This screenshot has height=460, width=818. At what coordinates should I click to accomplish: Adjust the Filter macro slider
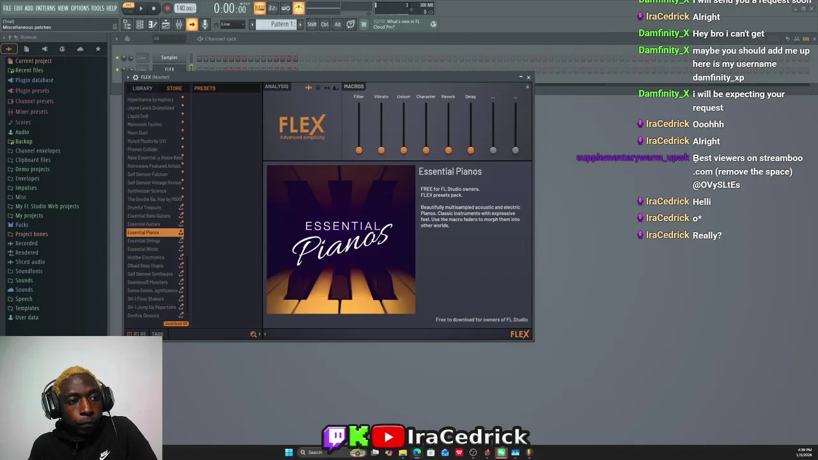(359, 150)
